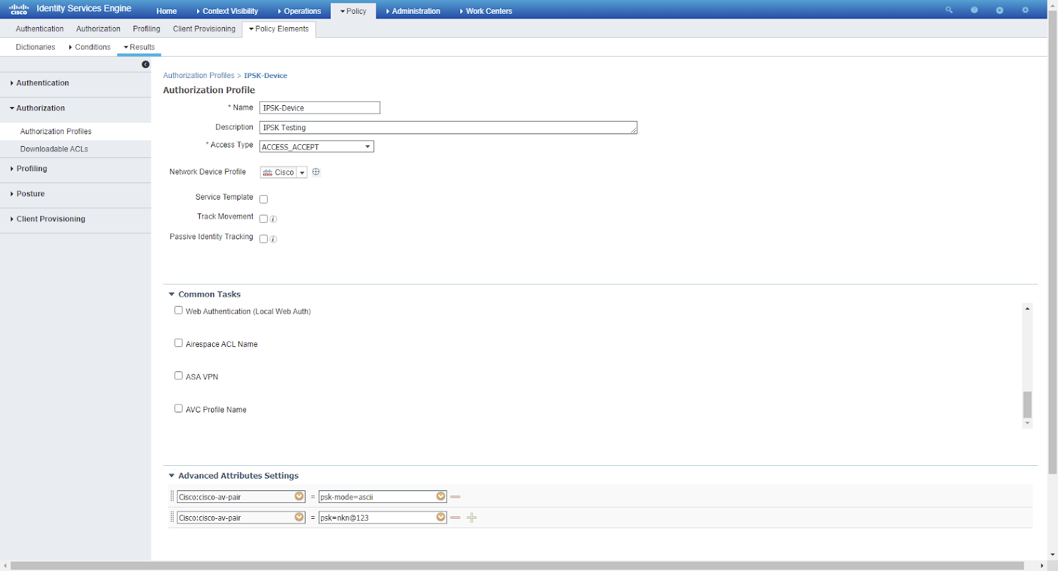Open the Operations menu
This screenshot has height=571, width=1058.
tap(300, 11)
